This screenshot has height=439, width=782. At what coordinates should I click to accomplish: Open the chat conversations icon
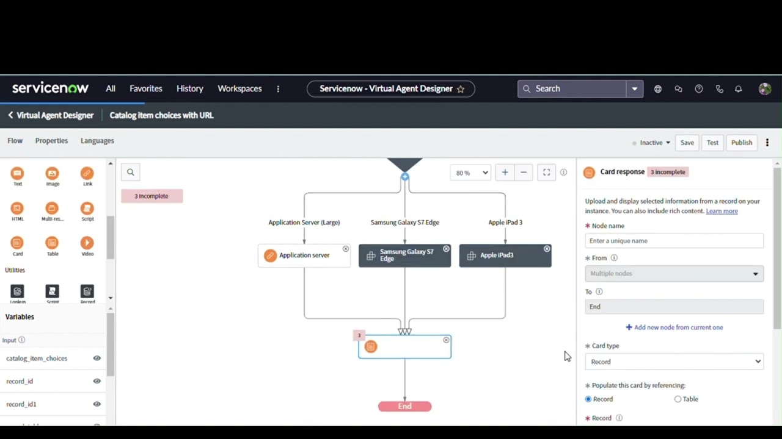point(678,89)
